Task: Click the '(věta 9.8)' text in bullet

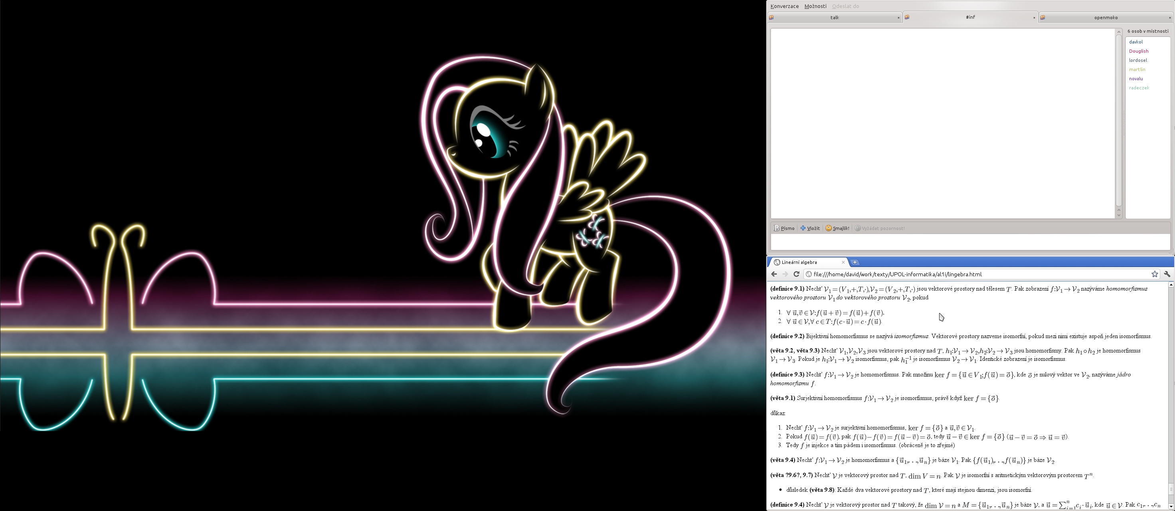Action: (x=823, y=490)
